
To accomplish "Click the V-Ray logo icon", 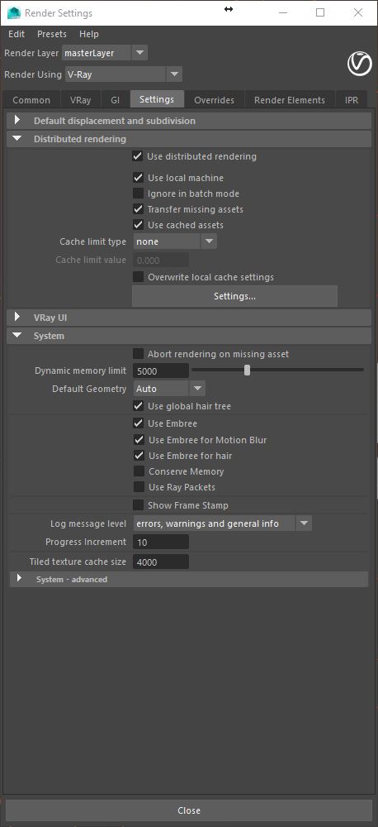I will (x=360, y=65).
